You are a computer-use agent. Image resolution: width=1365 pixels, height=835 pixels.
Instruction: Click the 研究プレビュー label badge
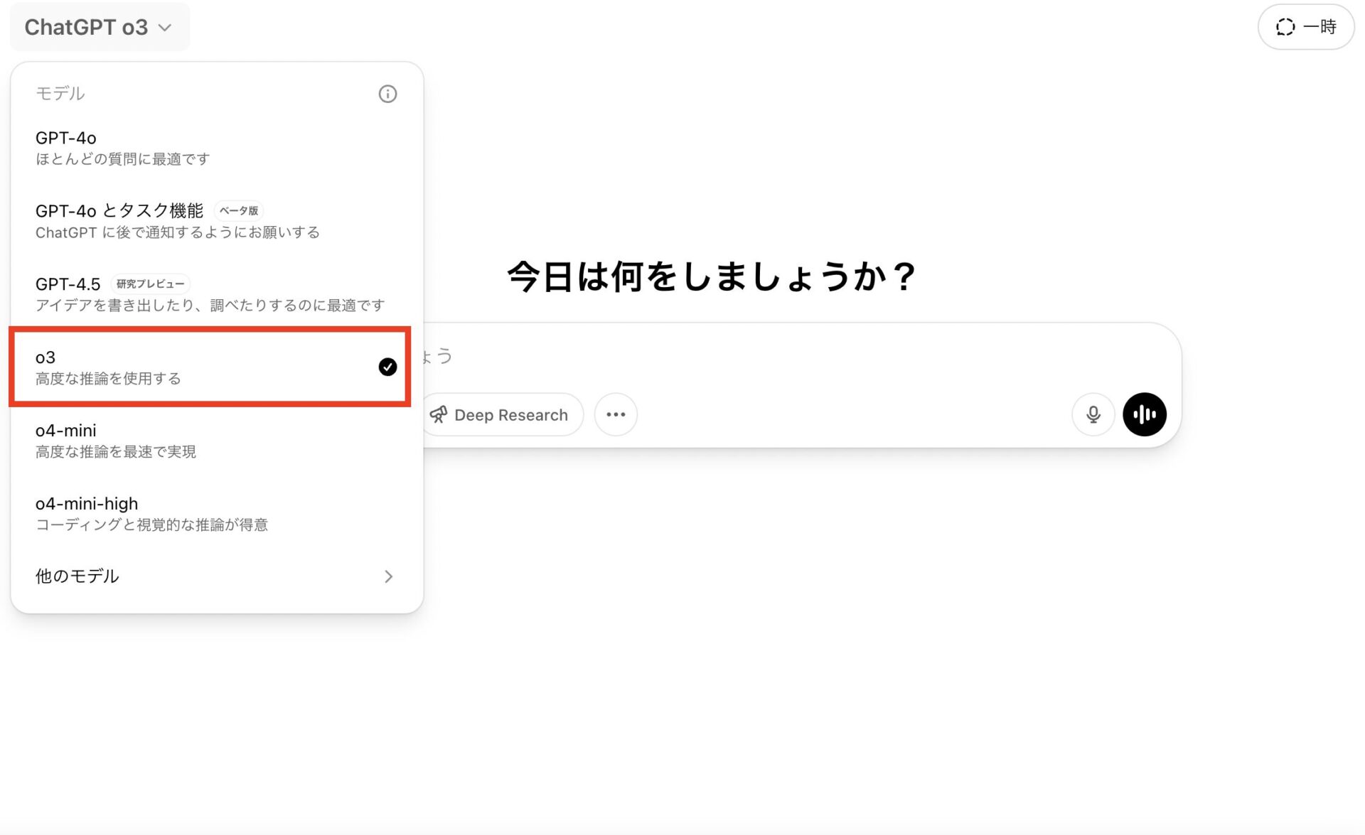[x=149, y=283]
